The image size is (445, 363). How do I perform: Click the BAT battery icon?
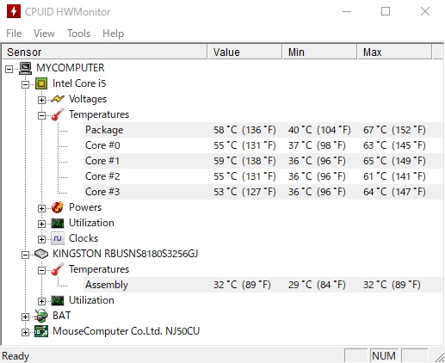(41, 316)
